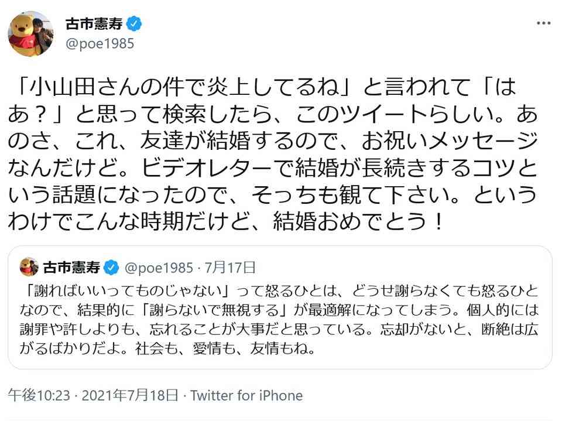
Task: Click the display name 古市憲寿 at the top
Action: [95, 25]
